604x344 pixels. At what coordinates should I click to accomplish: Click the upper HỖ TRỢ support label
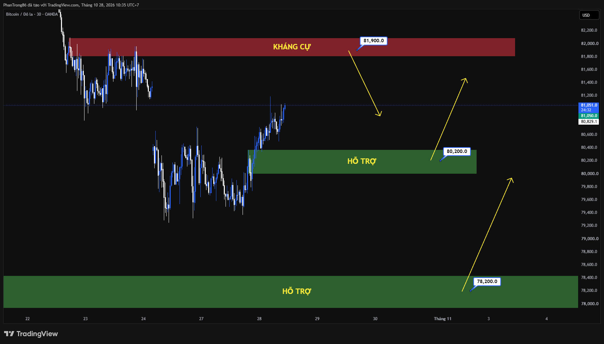click(x=362, y=161)
